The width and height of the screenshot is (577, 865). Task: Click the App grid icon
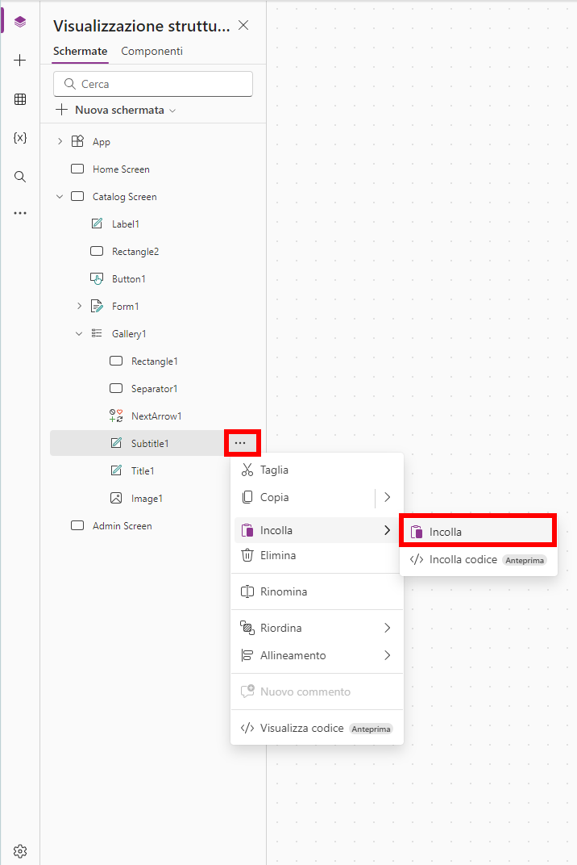click(x=77, y=141)
